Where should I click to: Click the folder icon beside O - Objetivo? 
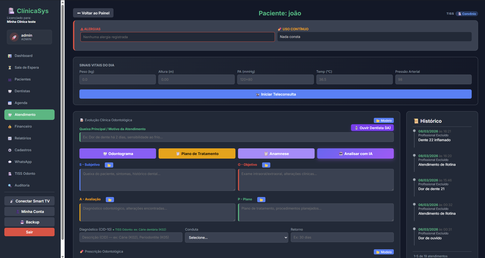point(266,165)
